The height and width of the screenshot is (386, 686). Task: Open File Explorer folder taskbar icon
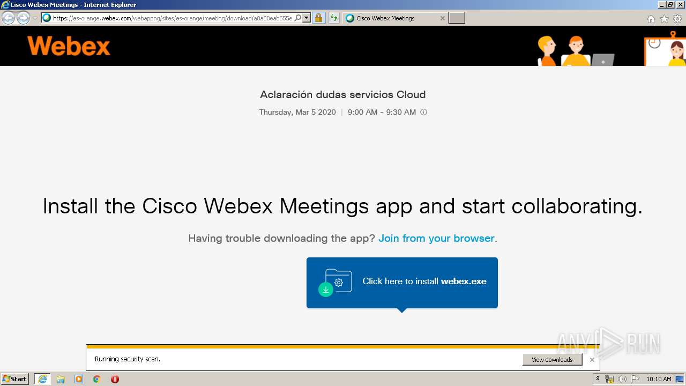click(61, 379)
